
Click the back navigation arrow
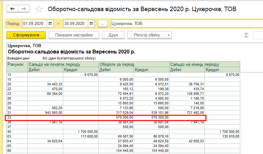coord(13,9)
